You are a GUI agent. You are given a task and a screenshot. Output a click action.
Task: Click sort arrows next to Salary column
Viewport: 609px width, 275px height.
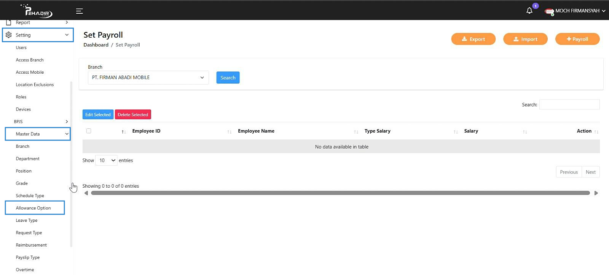pos(525,132)
